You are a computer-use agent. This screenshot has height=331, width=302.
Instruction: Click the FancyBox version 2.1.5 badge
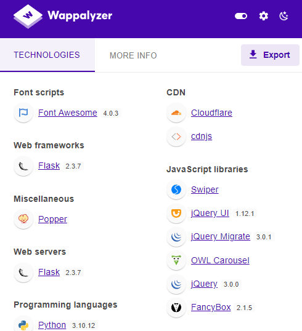(244, 308)
